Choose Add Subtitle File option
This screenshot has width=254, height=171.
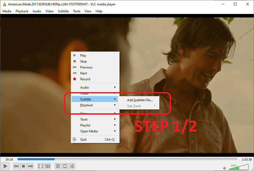click(140, 100)
